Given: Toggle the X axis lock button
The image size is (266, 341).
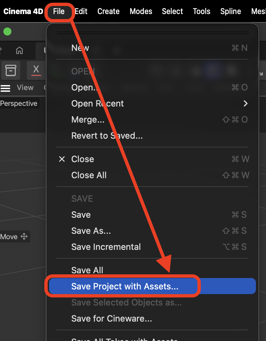Looking at the screenshot, I should (x=36, y=70).
